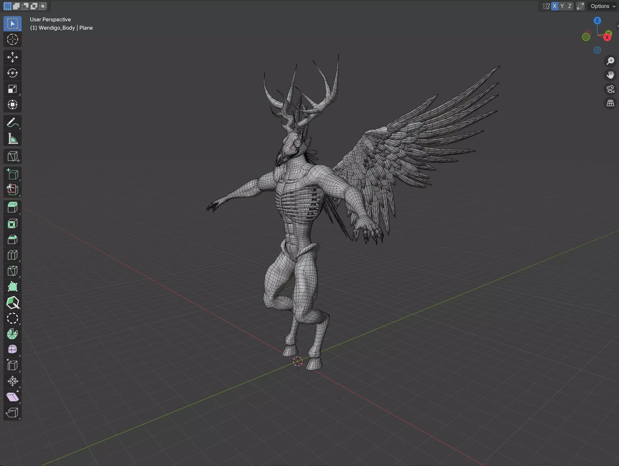
Task: Activate the Loop Cut tool
Action: coord(12,255)
